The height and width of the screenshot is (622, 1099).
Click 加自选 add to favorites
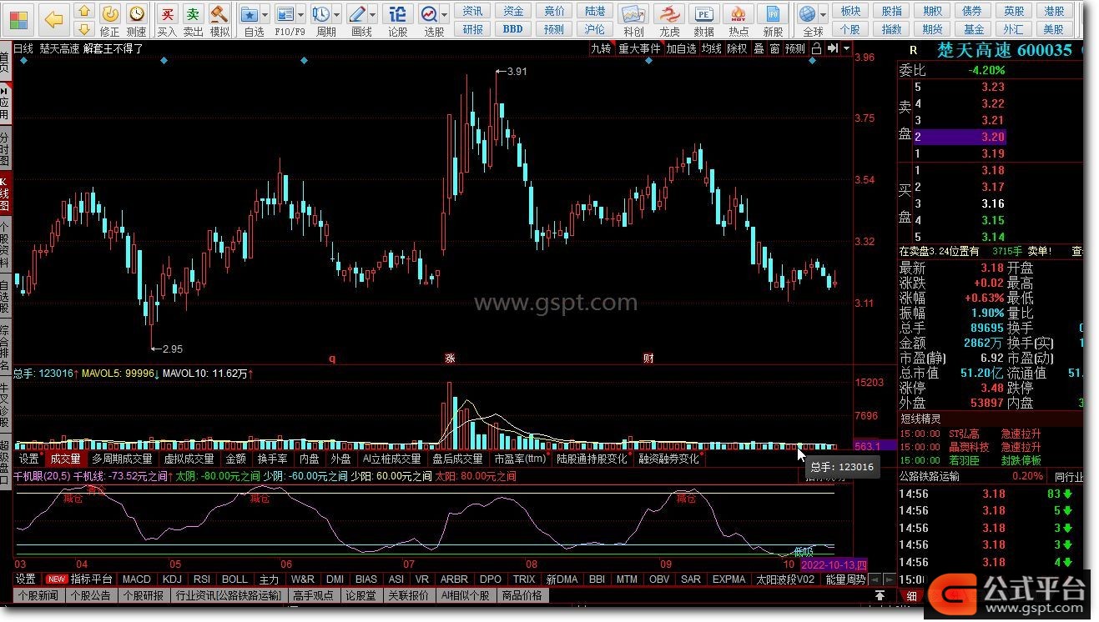681,48
